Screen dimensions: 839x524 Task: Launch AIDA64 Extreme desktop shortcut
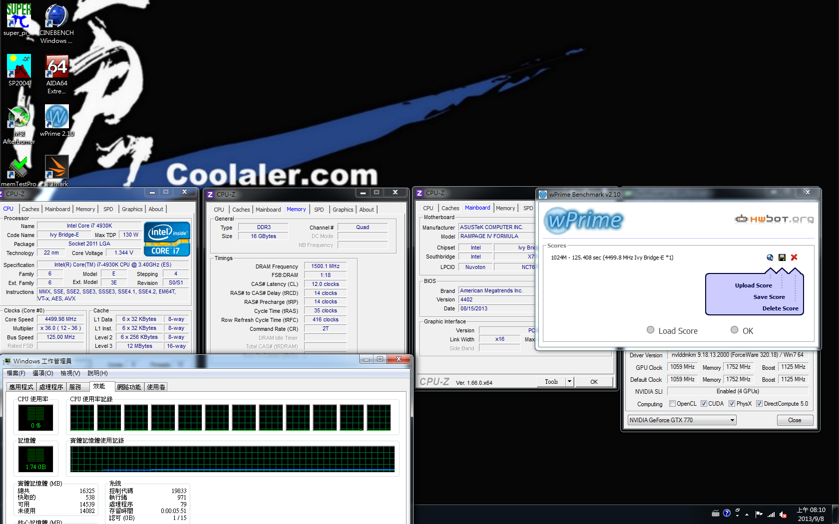56,74
